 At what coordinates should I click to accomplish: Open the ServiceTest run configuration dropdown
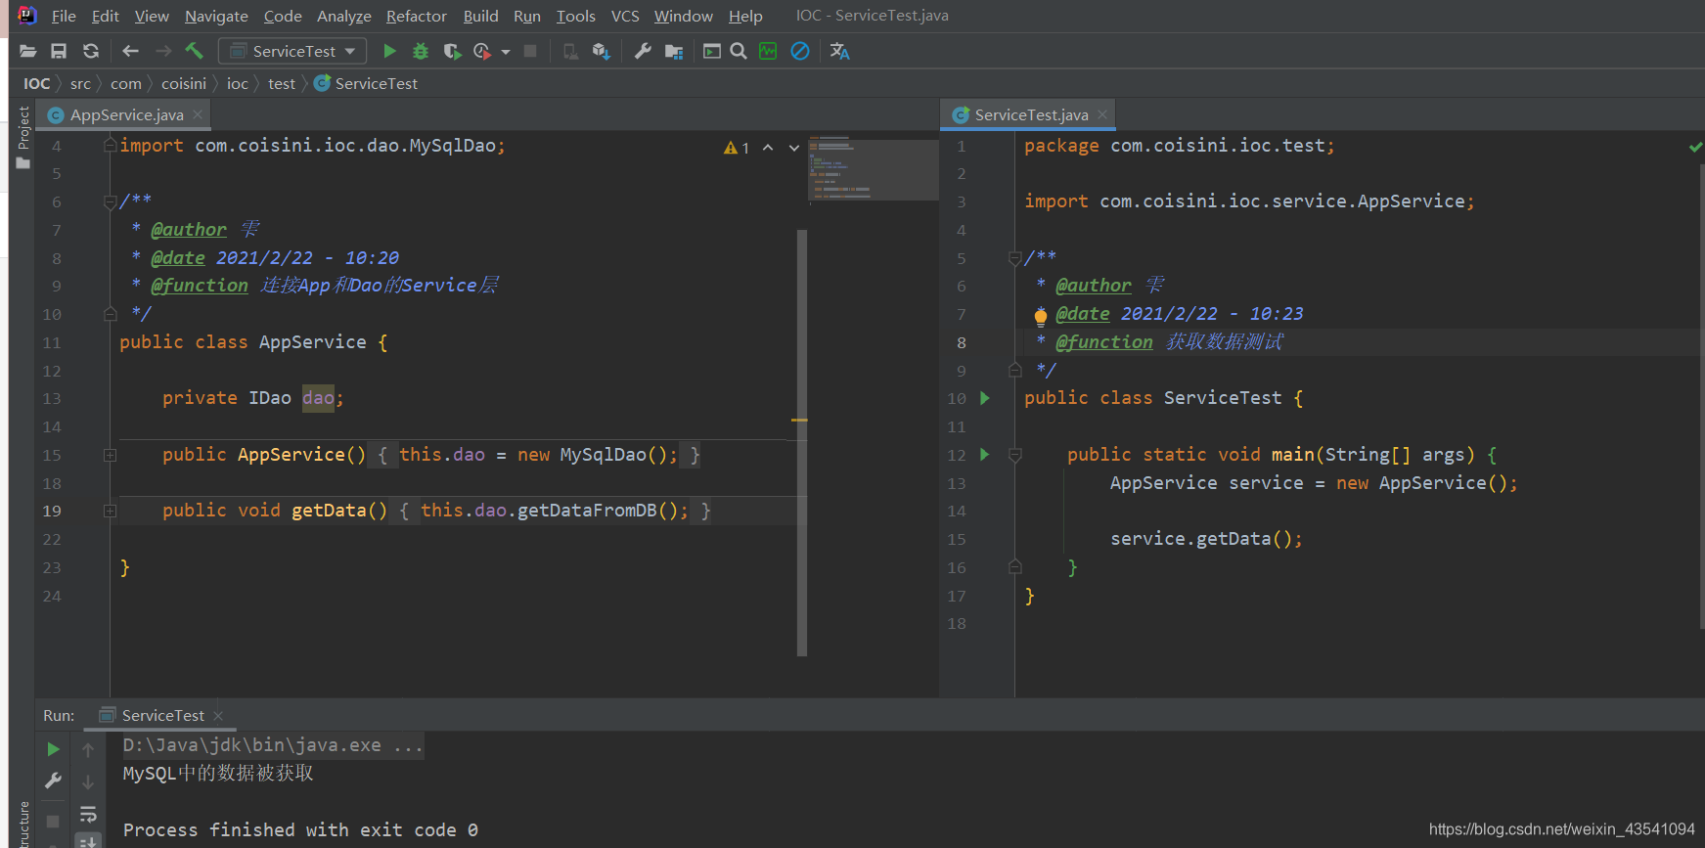[293, 51]
